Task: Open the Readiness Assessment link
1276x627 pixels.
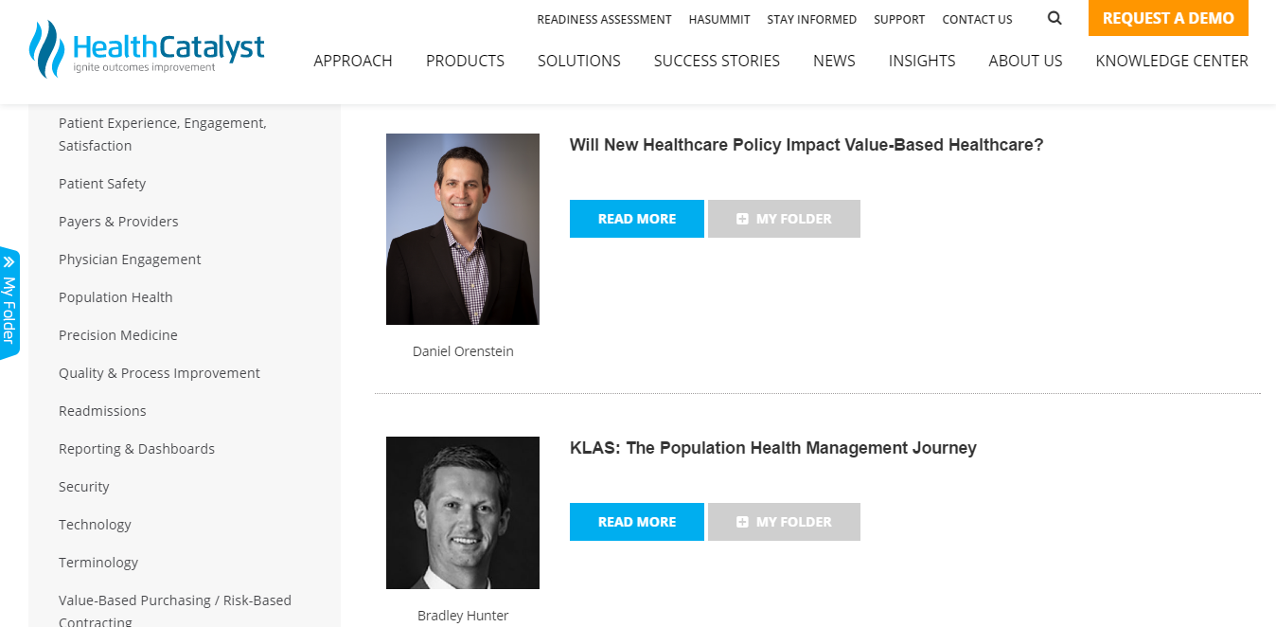Action: [x=604, y=19]
